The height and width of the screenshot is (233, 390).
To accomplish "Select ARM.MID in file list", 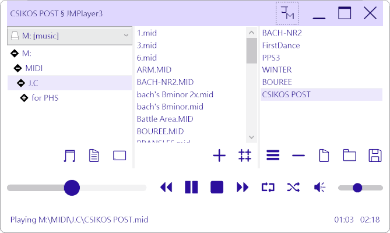I will click(x=154, y=70).
